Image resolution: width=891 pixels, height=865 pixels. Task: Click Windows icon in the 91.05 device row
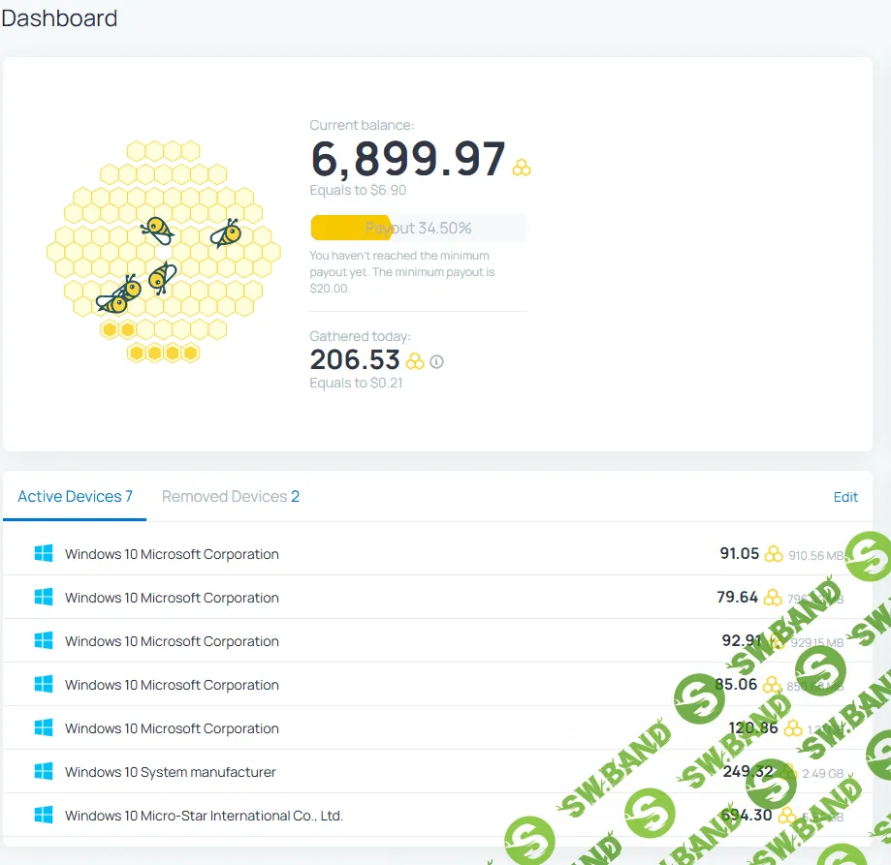[44, 554]
